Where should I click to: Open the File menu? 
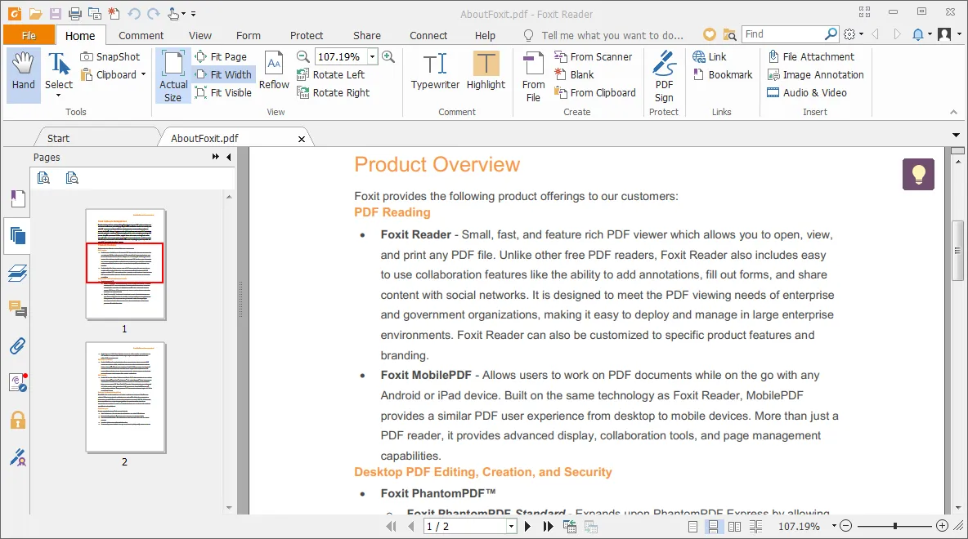29,35
